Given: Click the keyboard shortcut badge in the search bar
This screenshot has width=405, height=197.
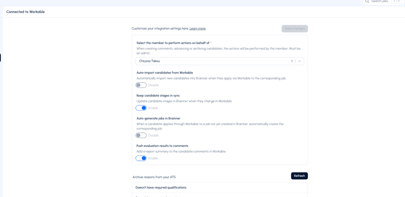Looking at the screenshot, I should (x=396, y=2).
